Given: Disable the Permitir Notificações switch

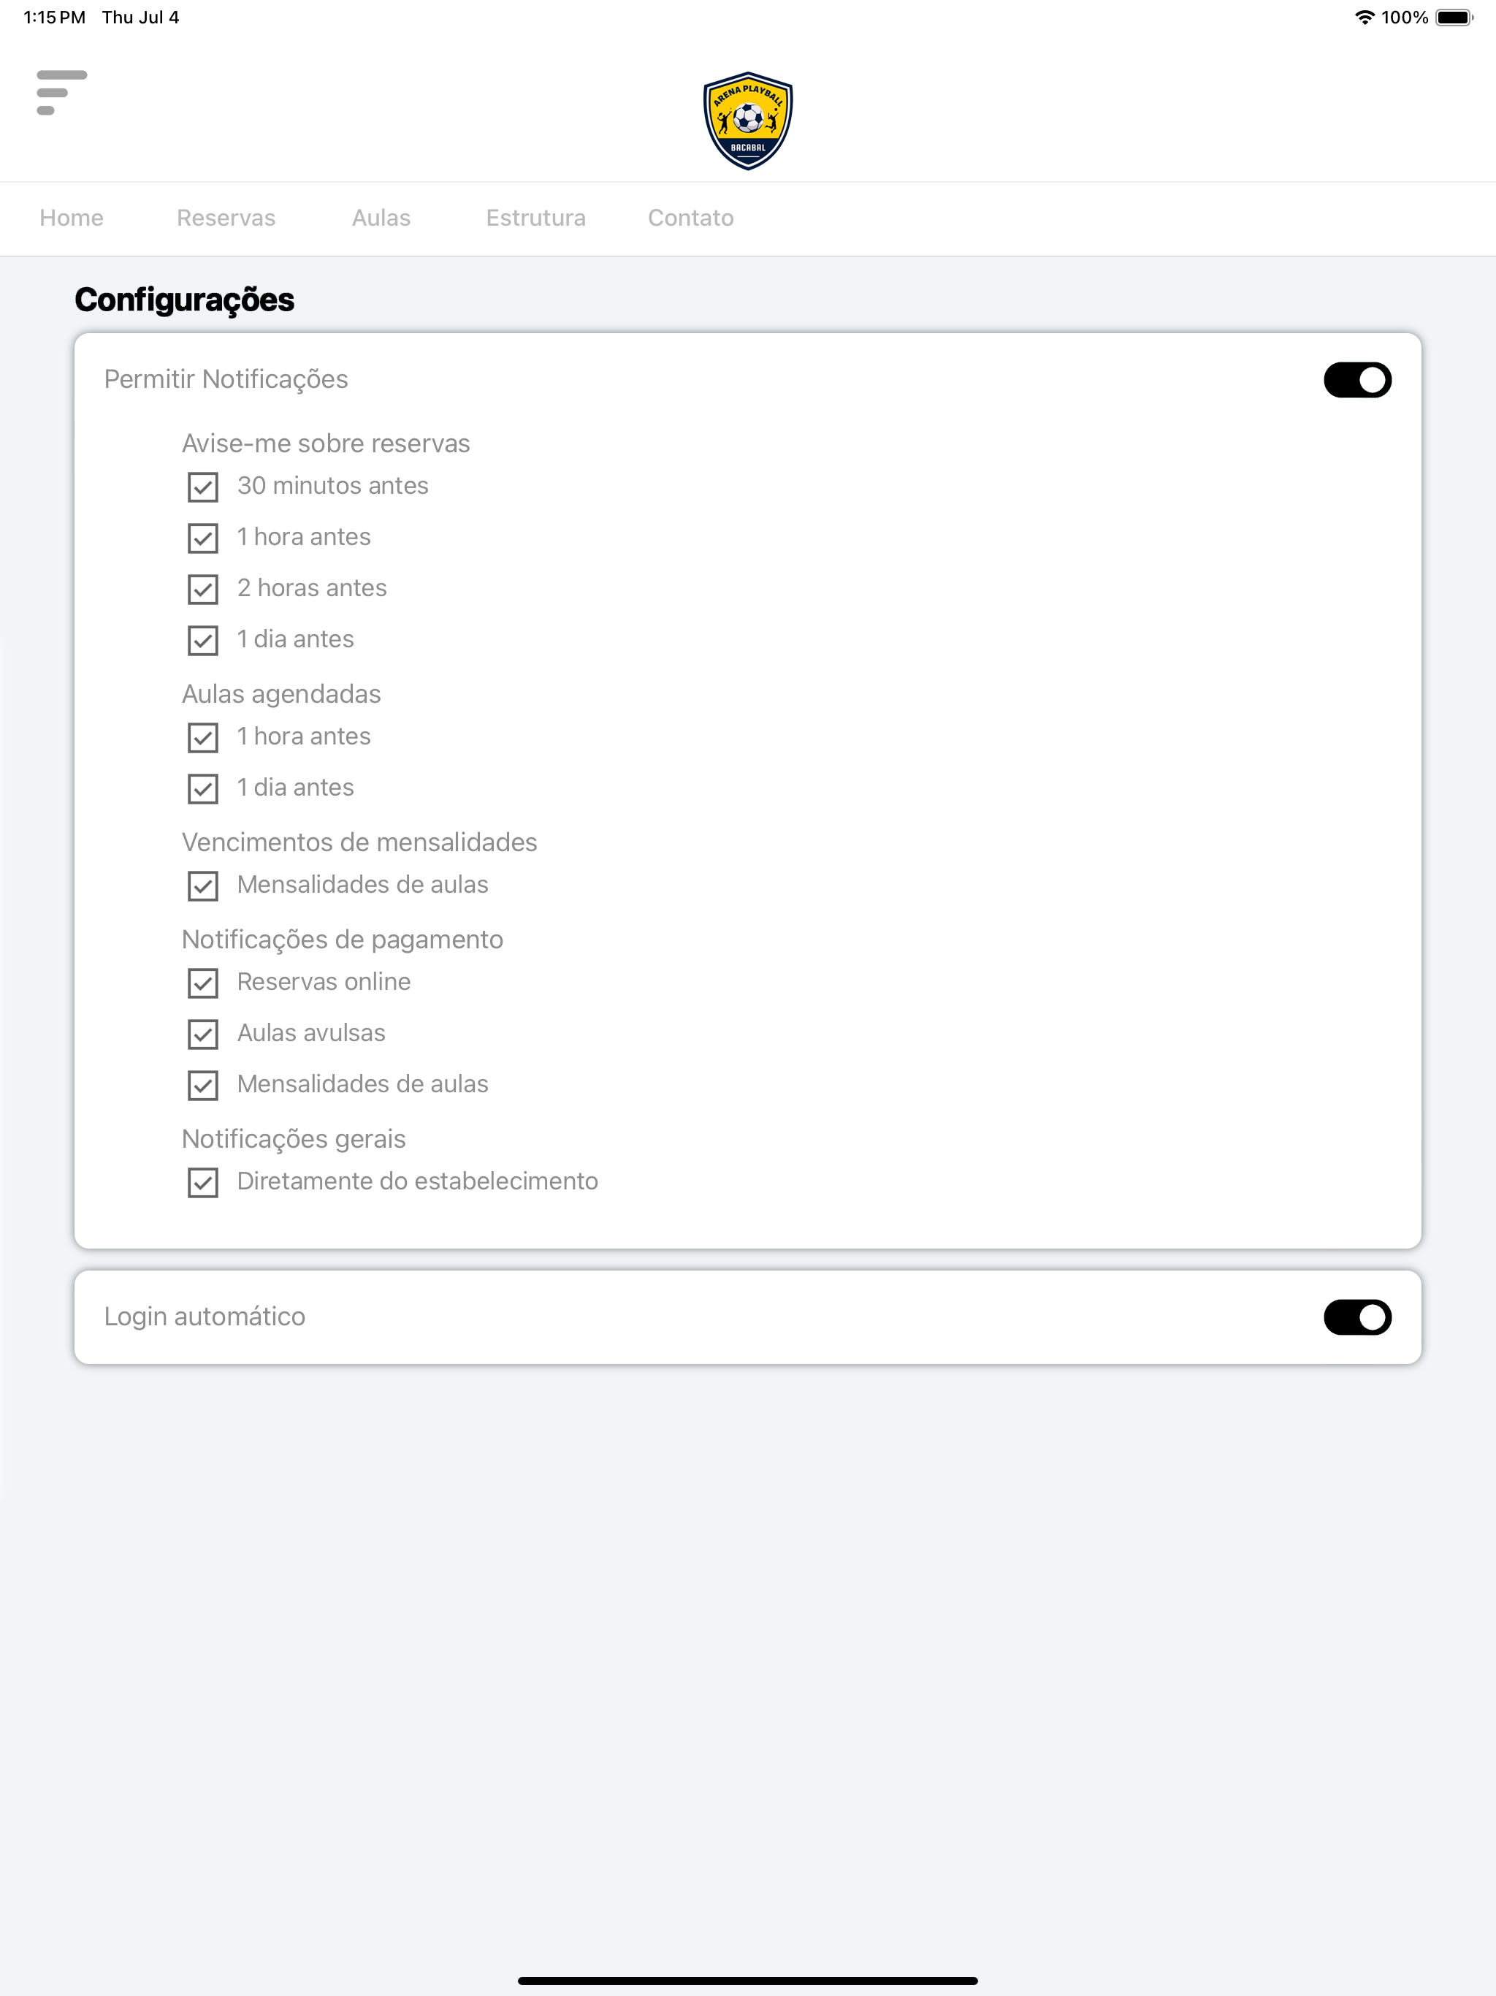Looking at the screenshot, I should (x=1356, y=380).
